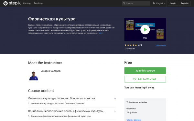194x121 pixels.
Task: Click the Course content link in sidebar
Action: [x=134, y=120]
